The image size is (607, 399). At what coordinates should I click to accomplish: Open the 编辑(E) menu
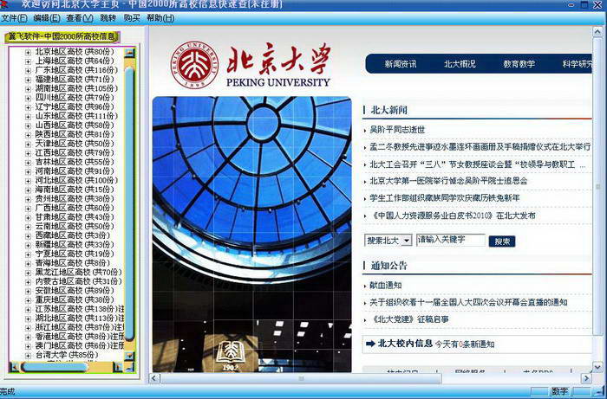tap(47, 18)
